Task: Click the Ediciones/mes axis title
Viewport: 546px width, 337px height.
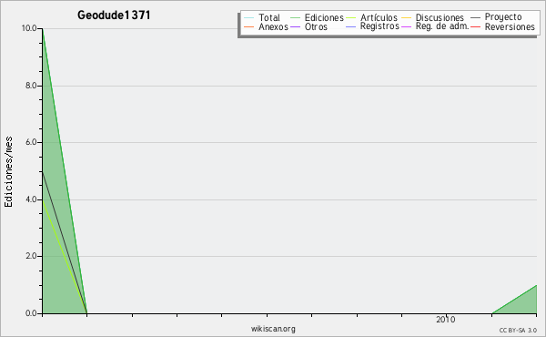Action: point(8,172)
